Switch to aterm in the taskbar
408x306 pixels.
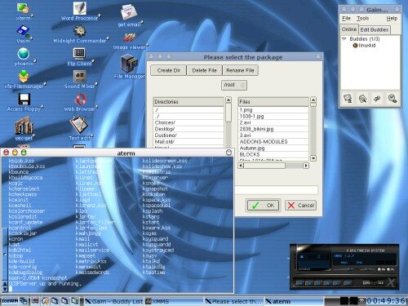(x=294, y=301)
